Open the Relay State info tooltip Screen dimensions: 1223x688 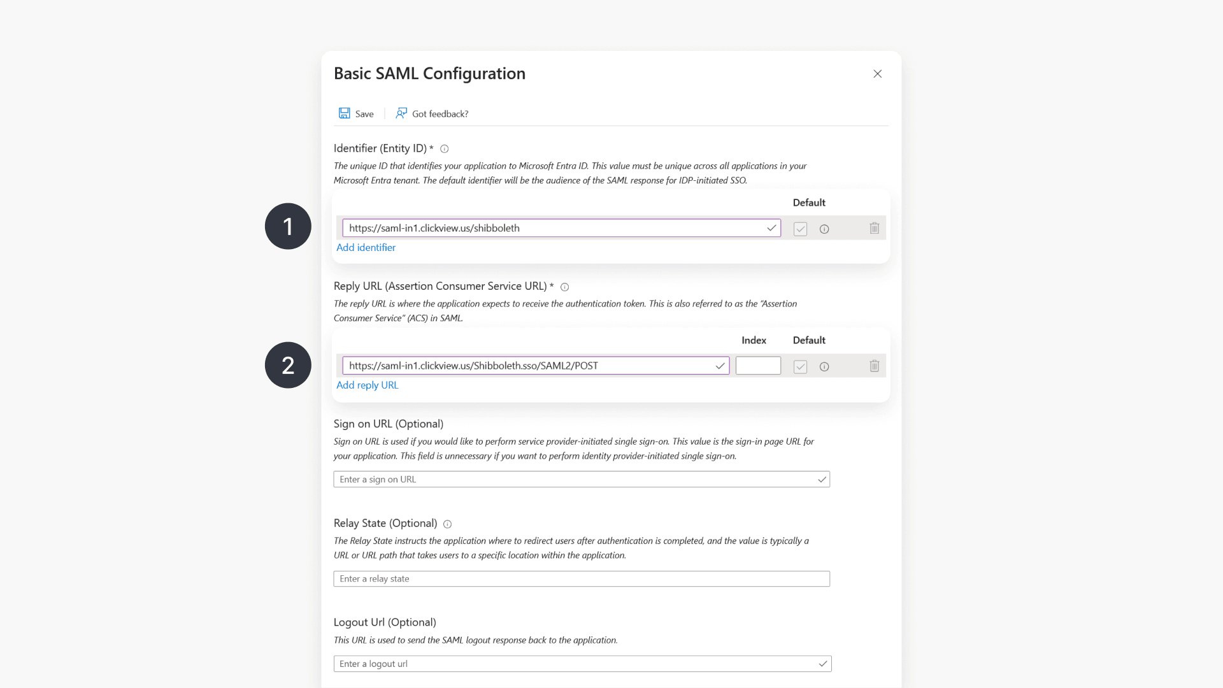pyautogui.click(x=447, y=524)
